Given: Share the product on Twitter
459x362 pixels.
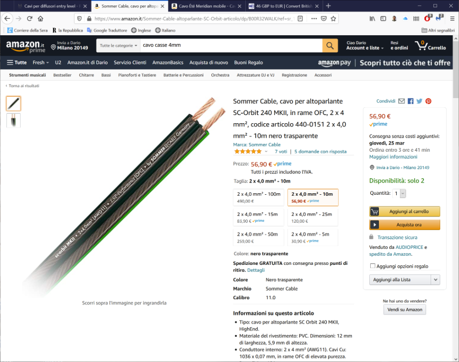Looking at the screenshot, I should coord(419,101).
